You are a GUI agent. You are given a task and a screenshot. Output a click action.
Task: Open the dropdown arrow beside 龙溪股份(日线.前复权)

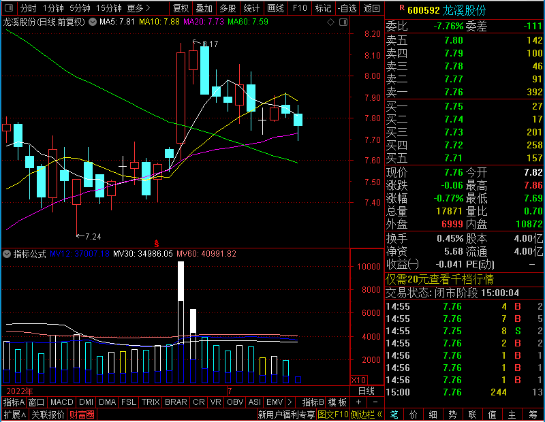(93, 22)
